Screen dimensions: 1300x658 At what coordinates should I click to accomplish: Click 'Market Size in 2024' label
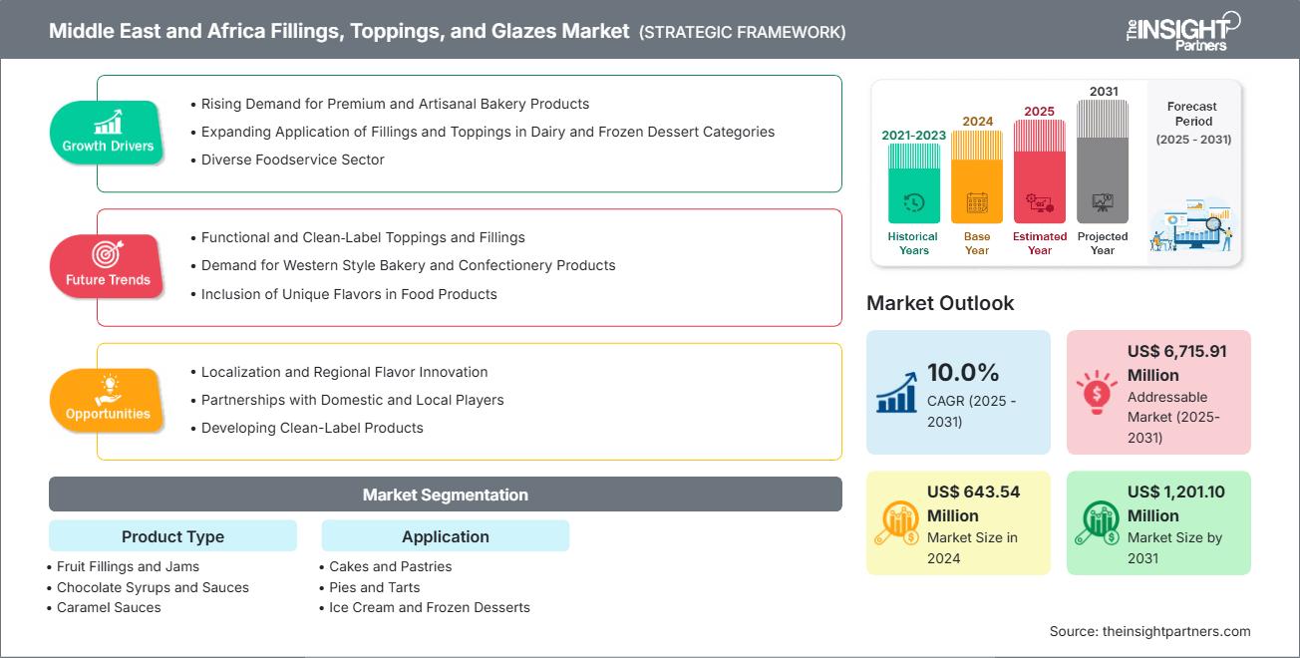[x=973, y=547]
